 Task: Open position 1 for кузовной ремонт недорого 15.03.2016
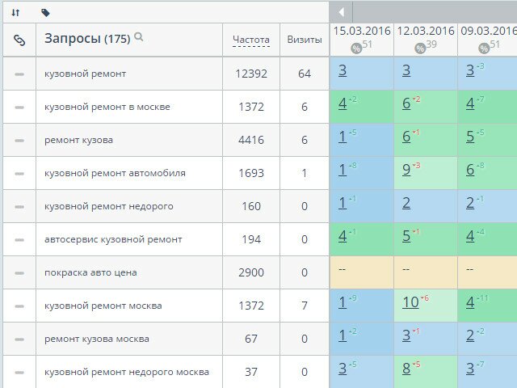pyautogui.click(x=343, y=203)
